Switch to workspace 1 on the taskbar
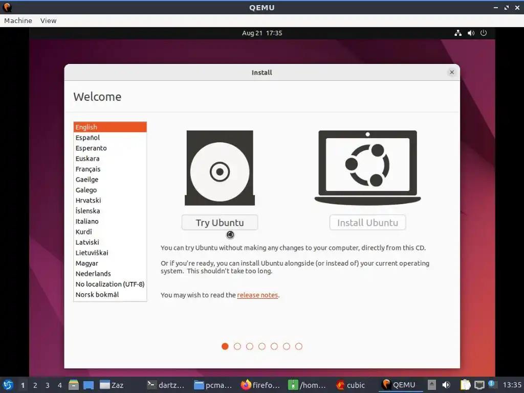This screenshot has height=393, width=524. point(23,385)
